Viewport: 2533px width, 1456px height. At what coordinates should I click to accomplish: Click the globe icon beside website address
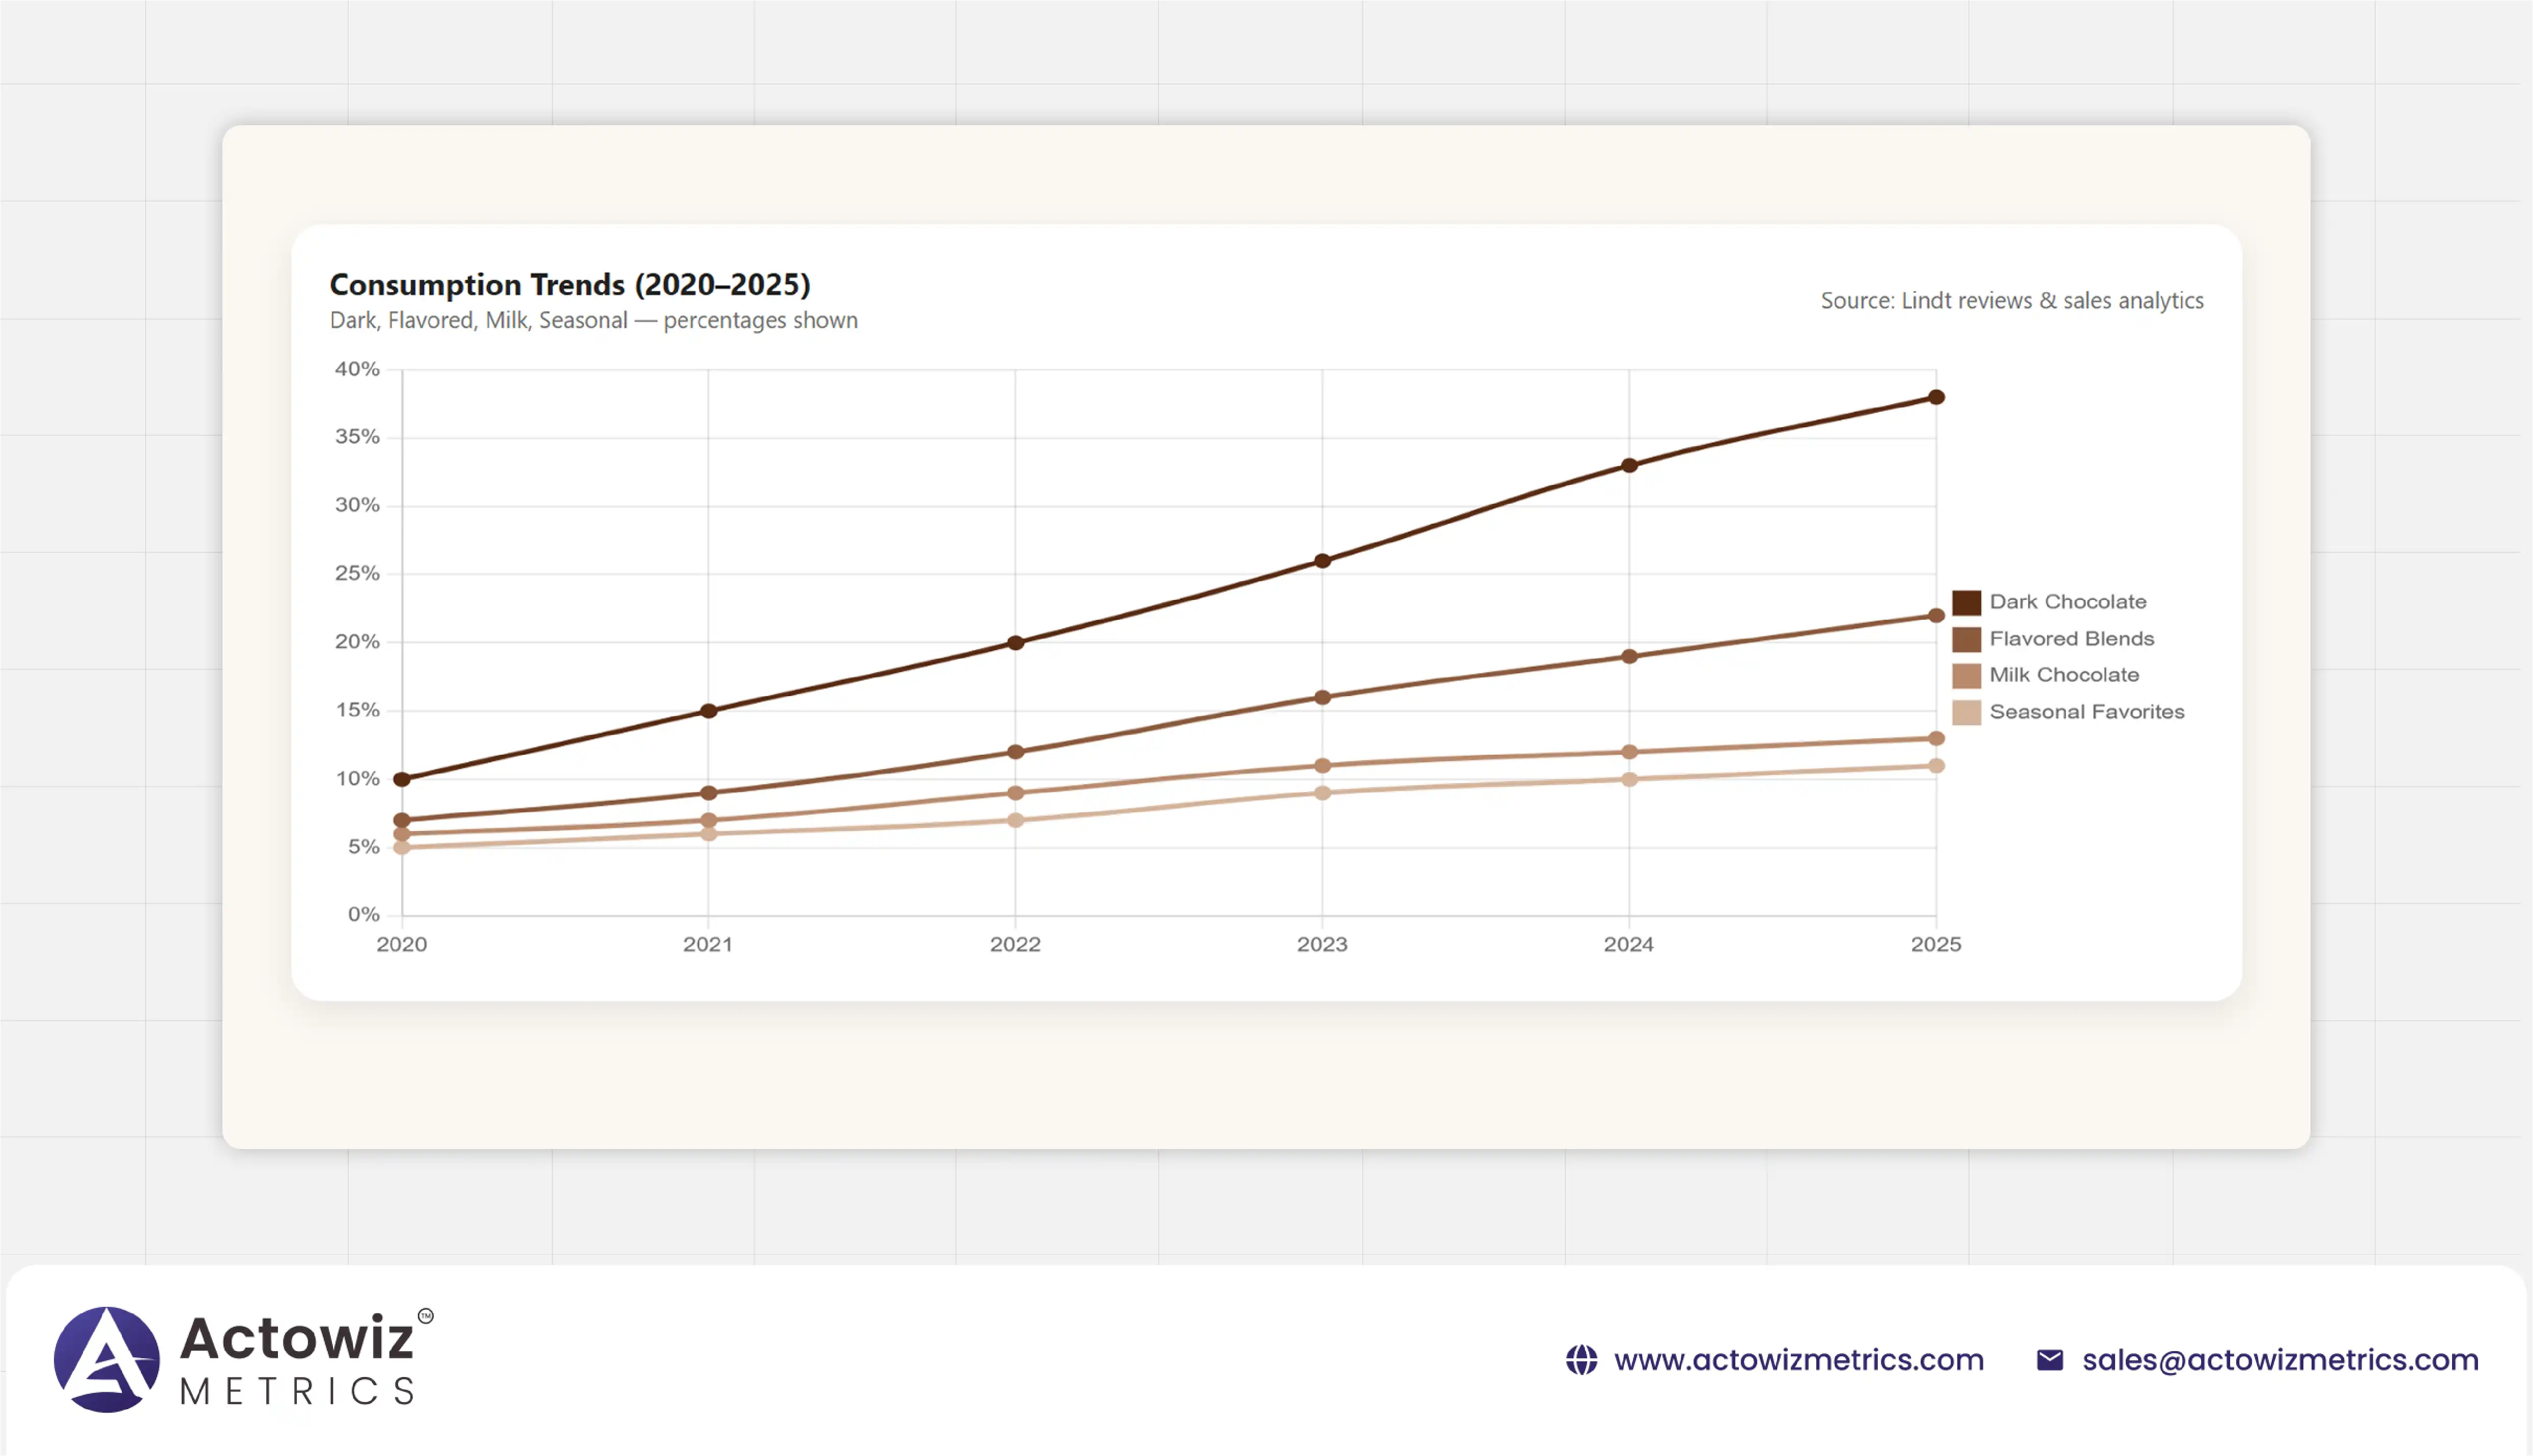1582,1360
